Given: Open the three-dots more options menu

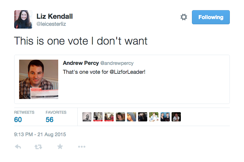Looking at the screenshot, I should [x=82, y=147].
